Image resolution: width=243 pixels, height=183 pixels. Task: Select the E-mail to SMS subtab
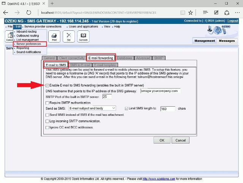click(x=56, y=65)
